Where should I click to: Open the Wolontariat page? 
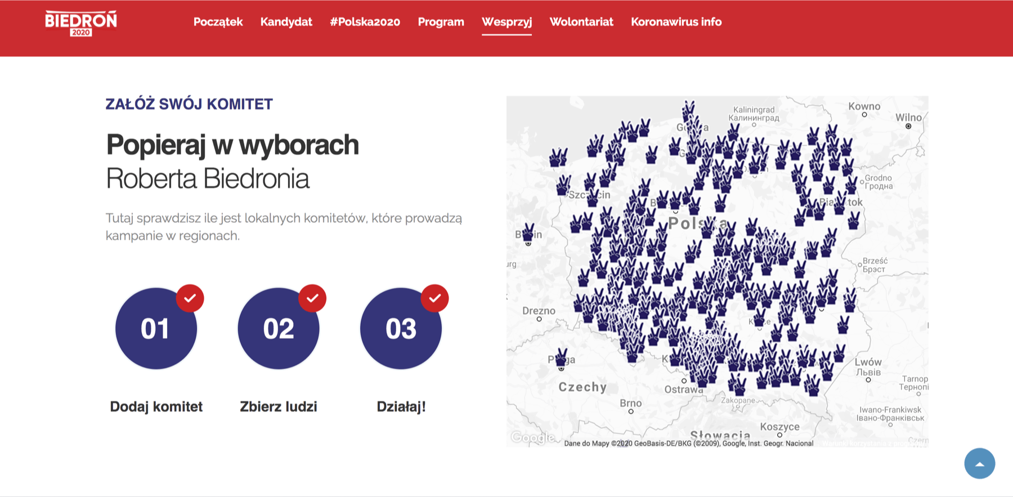(x=581, y=22)
